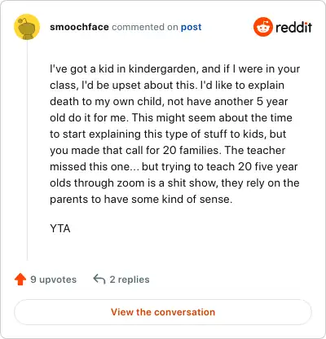Open the original post link
The width and height of the screenshot is (326, 339).
tap(192, 27)
